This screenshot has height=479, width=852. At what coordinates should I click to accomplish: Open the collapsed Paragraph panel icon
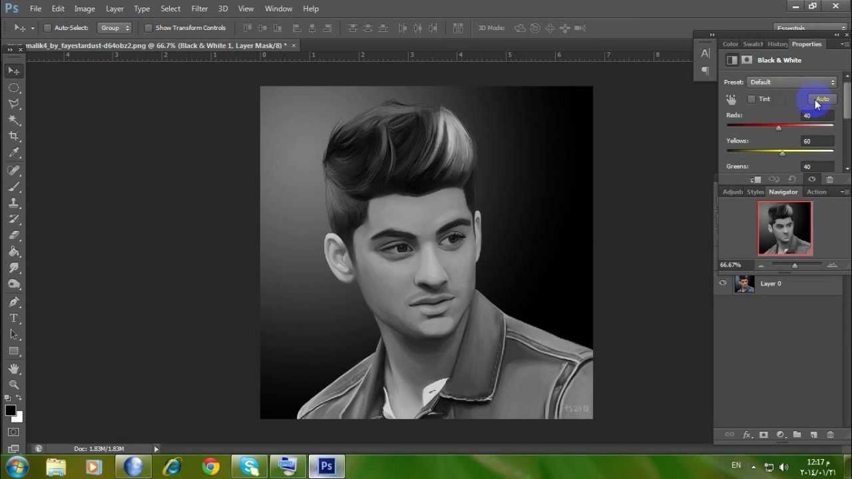tap(705, 70)
